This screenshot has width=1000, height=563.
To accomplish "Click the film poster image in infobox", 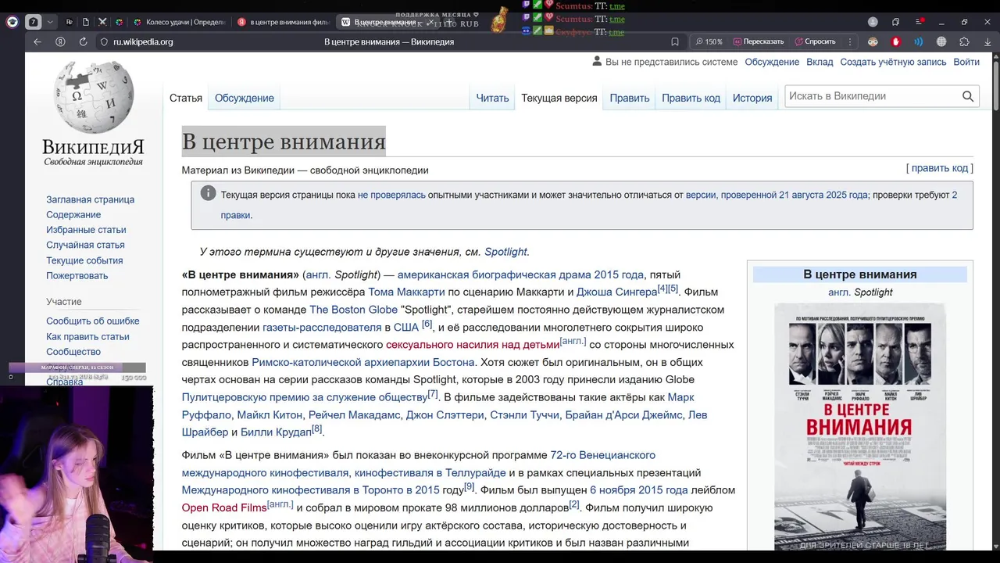I will tap(859, 427).
